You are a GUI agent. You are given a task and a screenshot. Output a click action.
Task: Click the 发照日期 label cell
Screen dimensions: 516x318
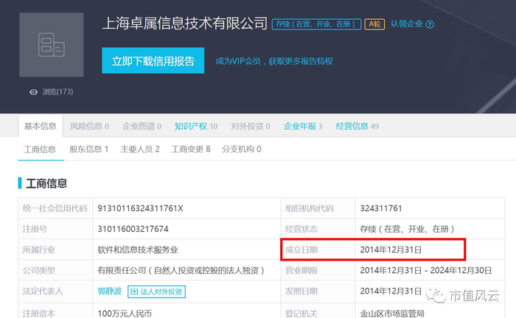click(x=318, y=291)
